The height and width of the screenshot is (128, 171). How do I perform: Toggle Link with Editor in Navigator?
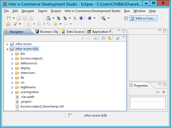click(110, 38)
